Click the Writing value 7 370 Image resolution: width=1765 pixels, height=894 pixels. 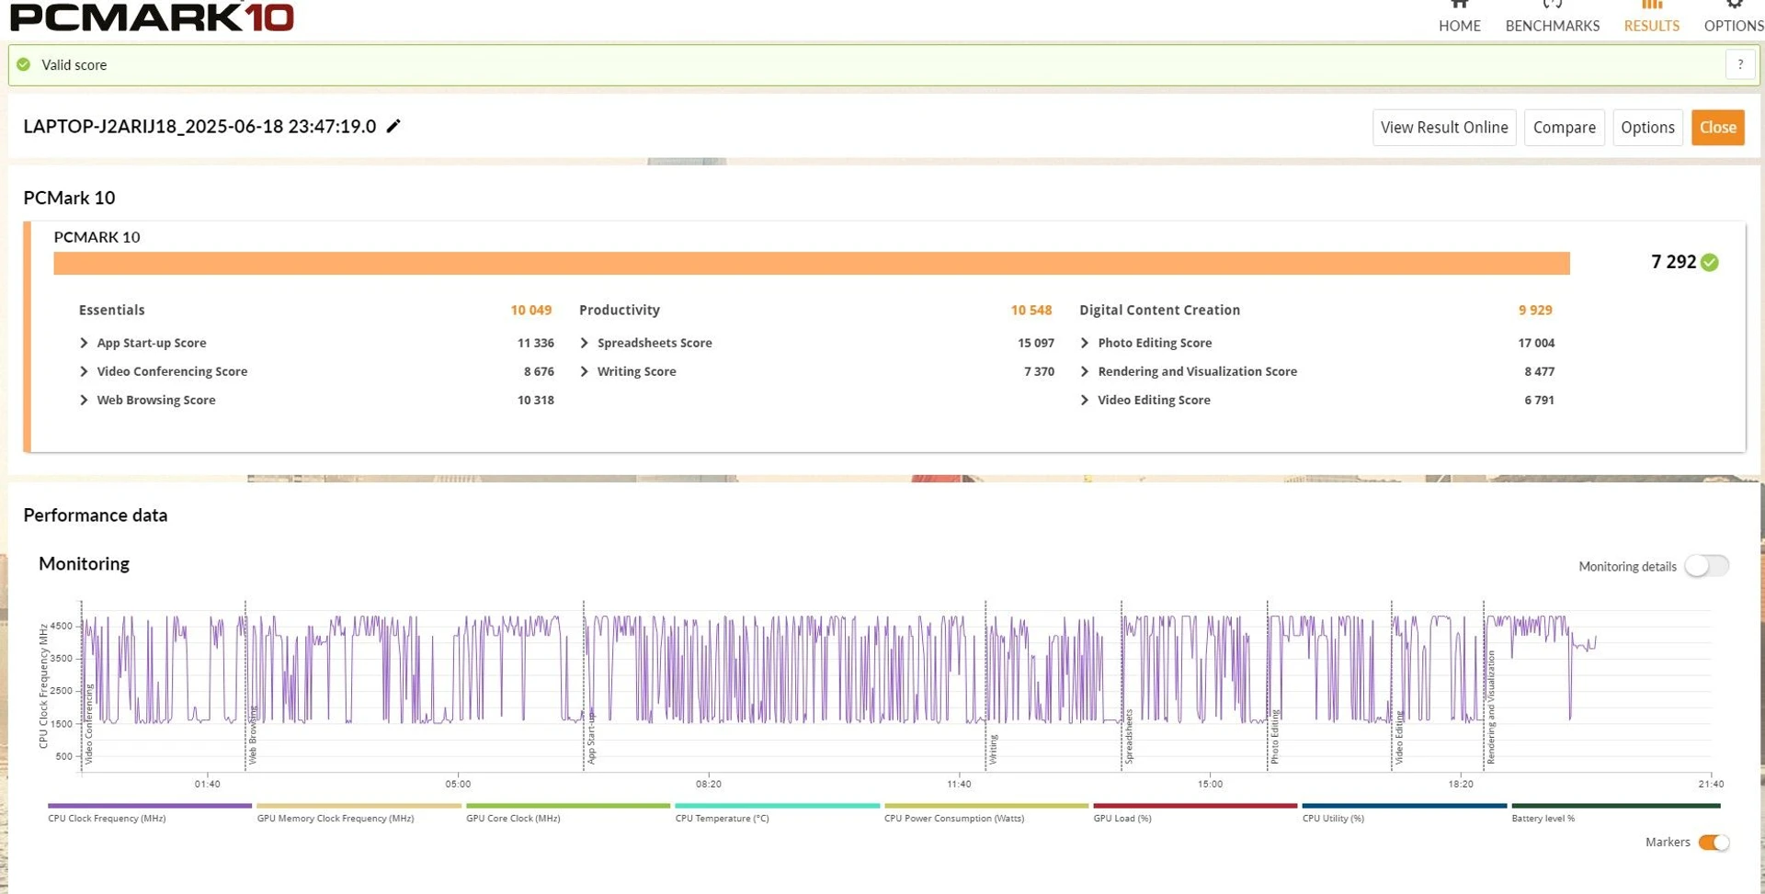coord(1039,371)
